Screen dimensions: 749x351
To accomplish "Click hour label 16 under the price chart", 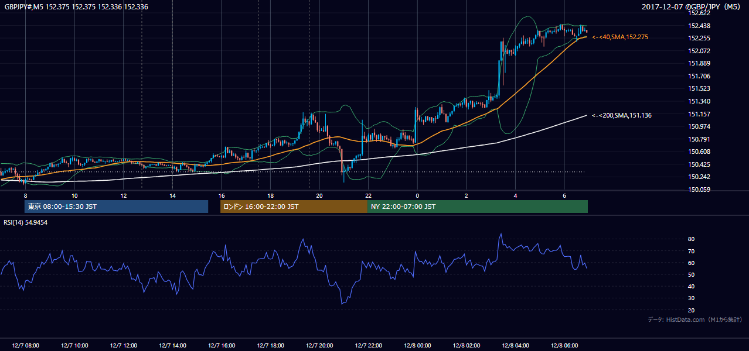I will (222, 195).
